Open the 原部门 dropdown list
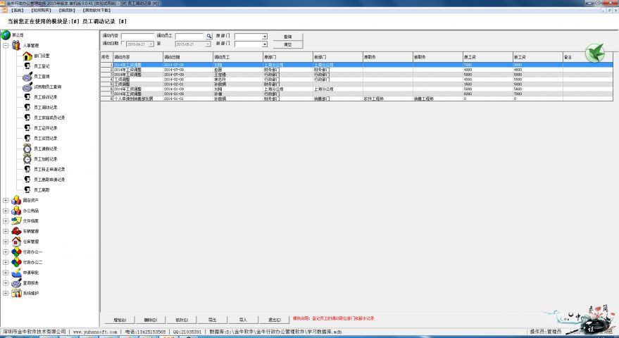This screenshot has height=338, width=619. (265, 36)
